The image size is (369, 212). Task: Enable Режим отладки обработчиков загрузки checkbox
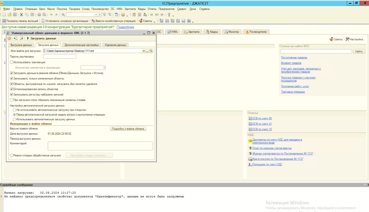(x=12, y=155)
